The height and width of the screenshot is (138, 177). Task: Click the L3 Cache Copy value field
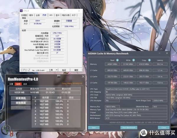(144, 83)
